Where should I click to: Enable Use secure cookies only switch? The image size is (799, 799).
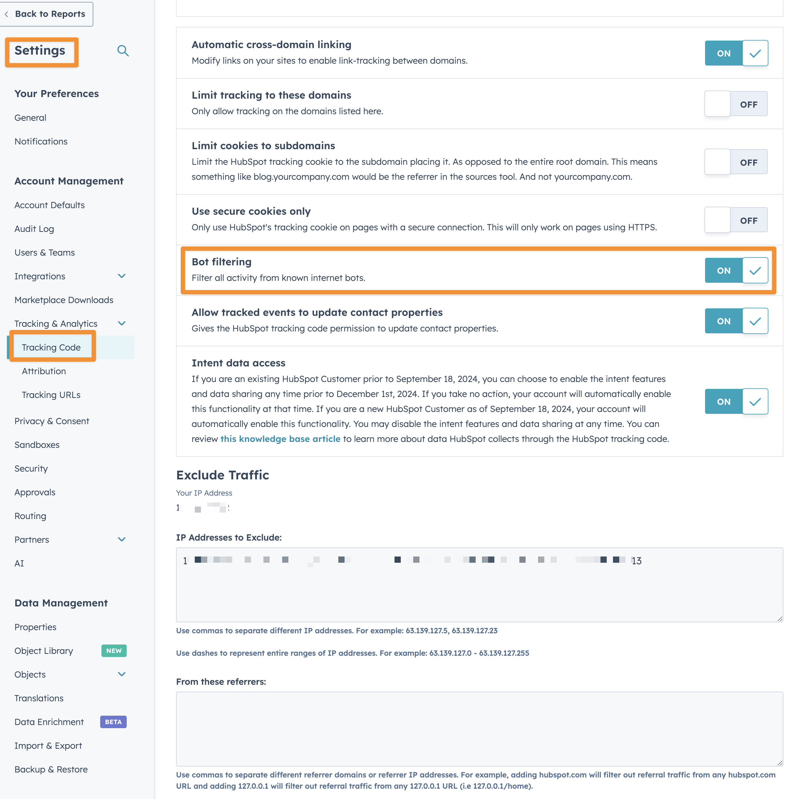tap(736, 220)
